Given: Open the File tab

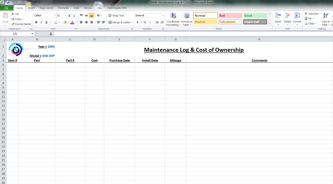Looking at the screenshot, I should tap(7, 8).
